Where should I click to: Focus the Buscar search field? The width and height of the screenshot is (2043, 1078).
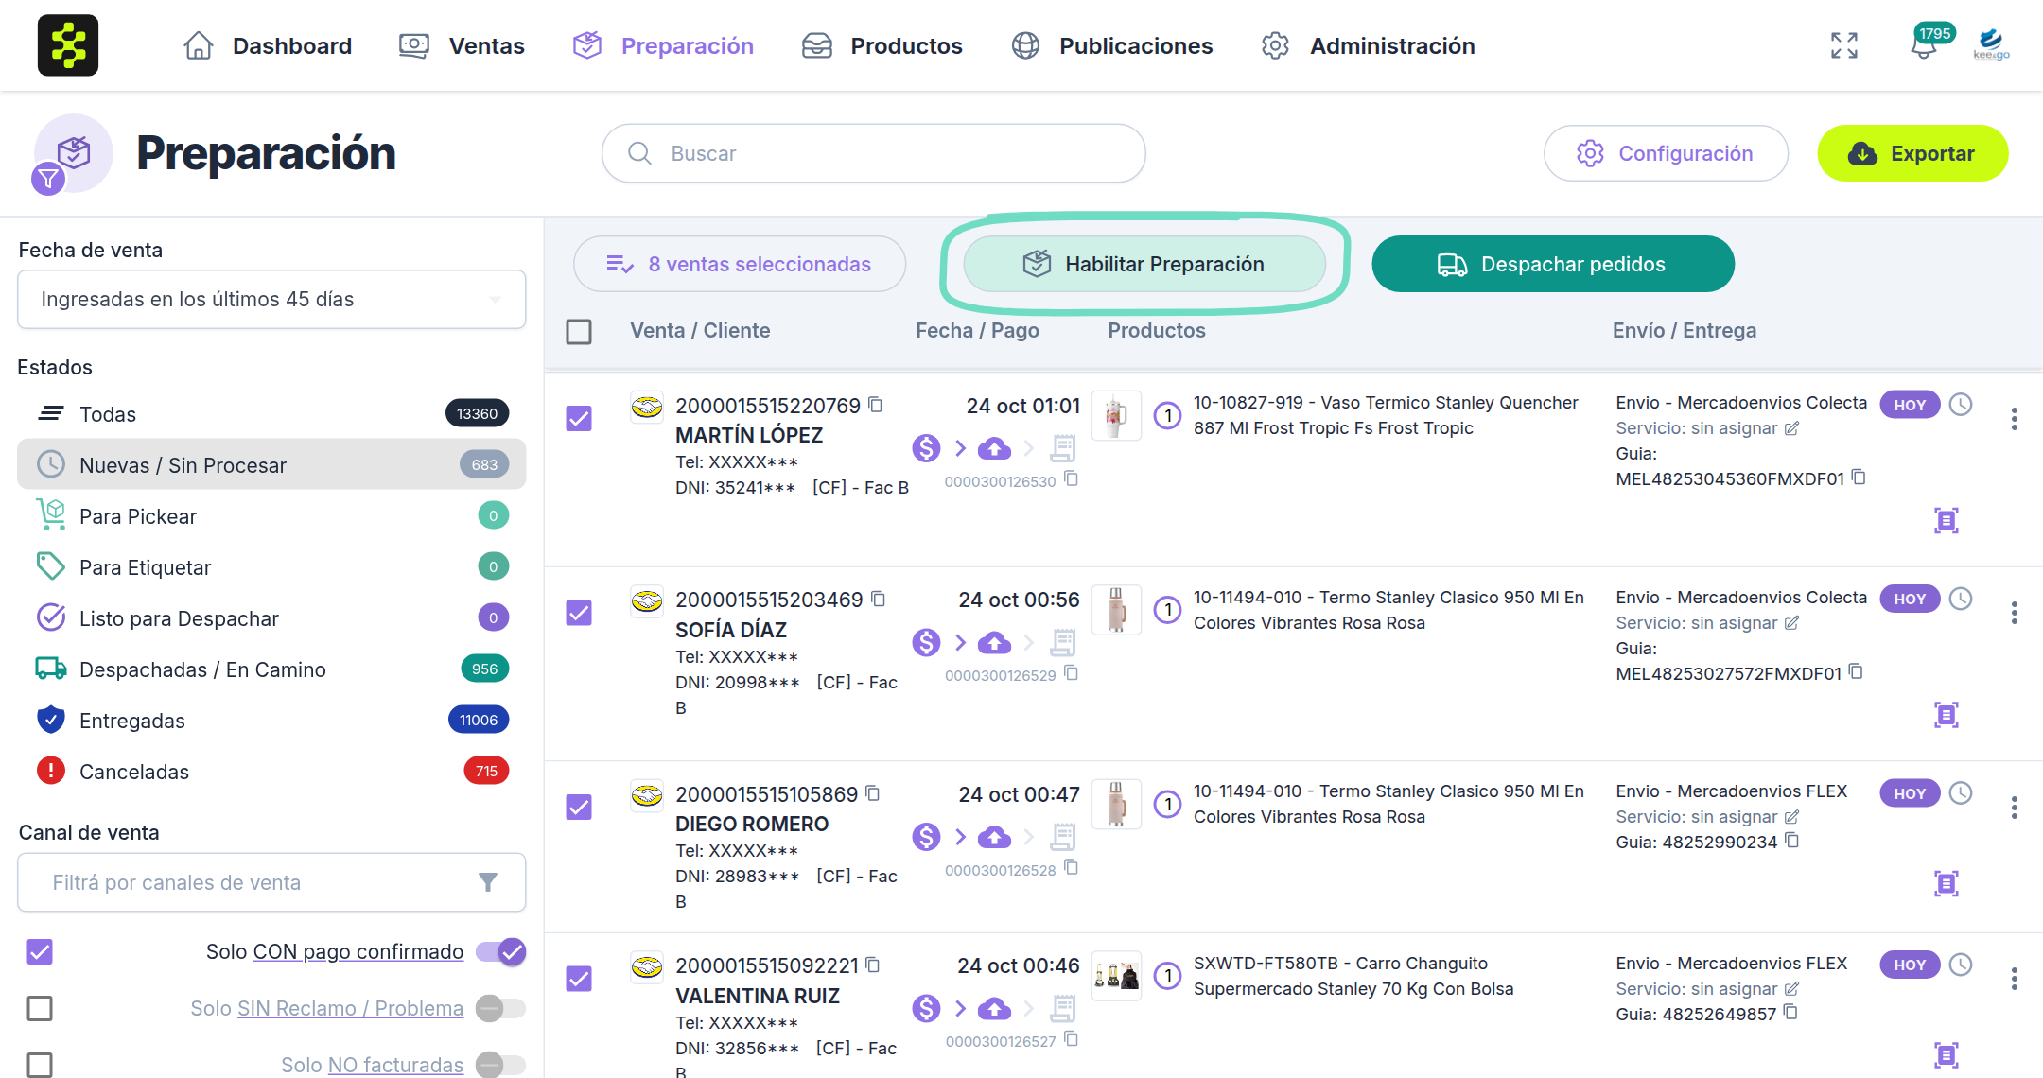[x=874, y=153]
